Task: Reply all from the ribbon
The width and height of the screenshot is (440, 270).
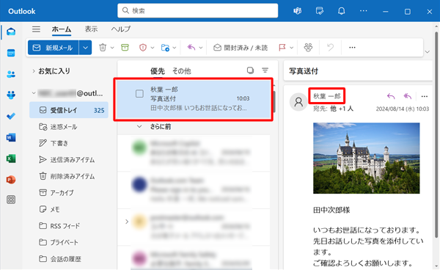Action: (x=191, y=48)
